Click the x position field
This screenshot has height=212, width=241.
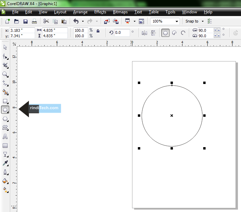(x=22, y=30)
